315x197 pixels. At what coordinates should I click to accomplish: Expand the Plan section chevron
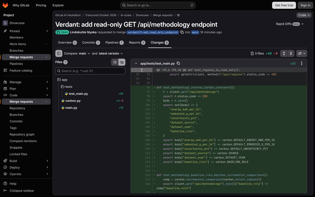tap(47, 88)
